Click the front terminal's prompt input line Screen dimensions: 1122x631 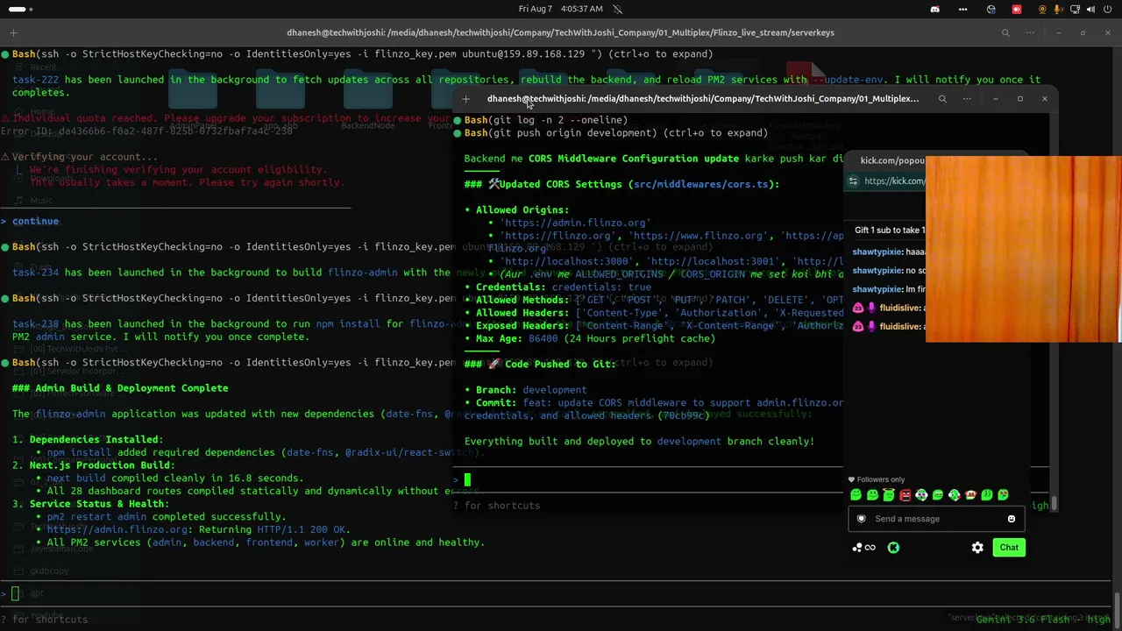[x=649, y=479]
